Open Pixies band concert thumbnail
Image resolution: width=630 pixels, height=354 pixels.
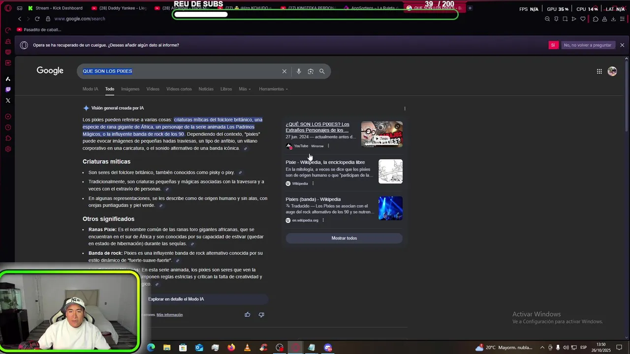390,208
